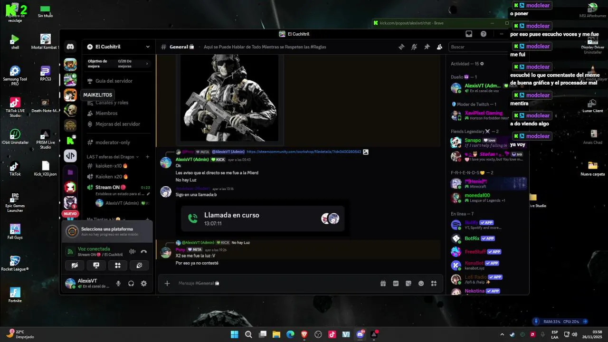Open the skull server icon in sidebar
Screen dimensions: 608x342
[x=70, y=110]
